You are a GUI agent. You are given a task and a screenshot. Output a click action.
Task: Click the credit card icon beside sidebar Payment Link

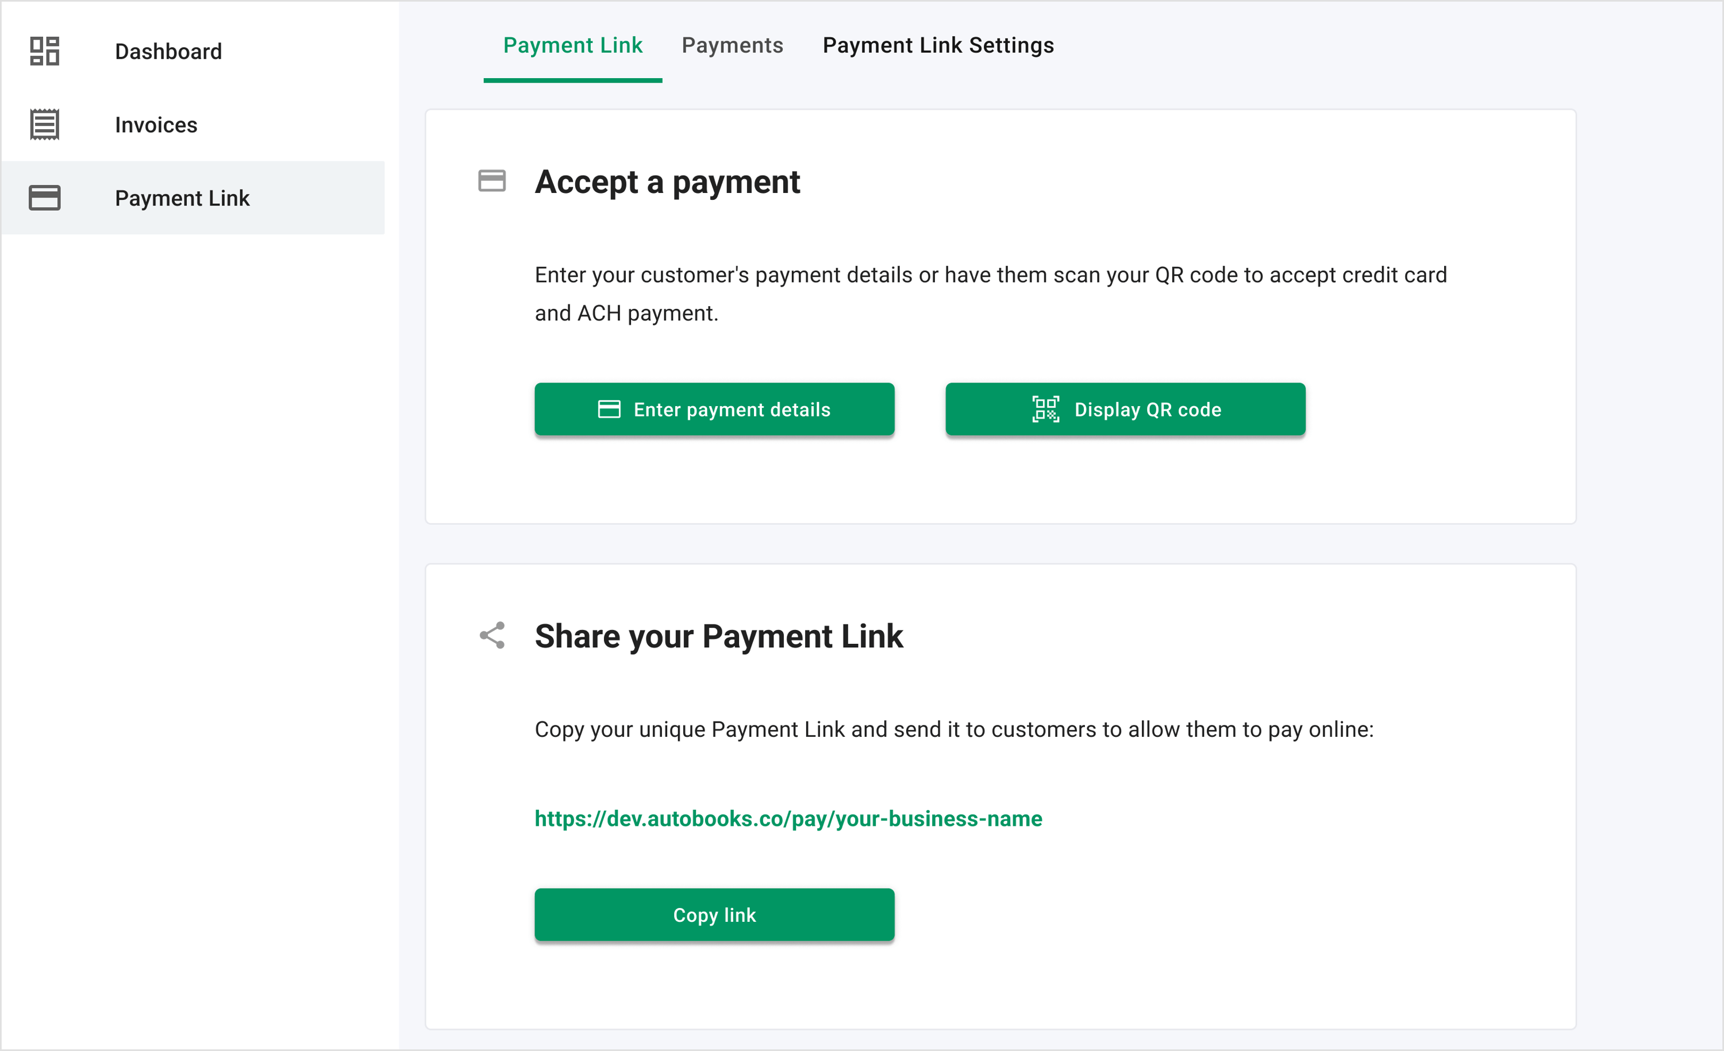[x=44, y=198]
